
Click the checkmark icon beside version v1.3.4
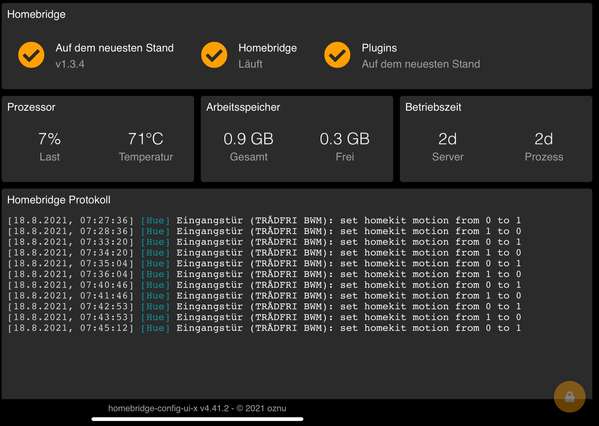tap(31, 55)
